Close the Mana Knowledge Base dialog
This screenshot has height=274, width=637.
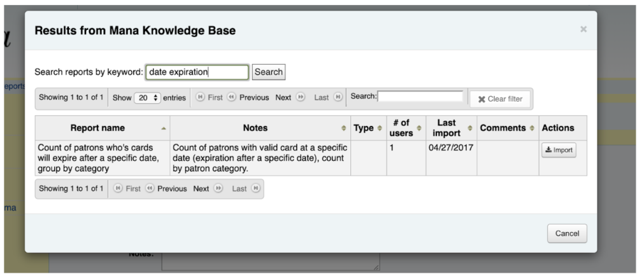click(x=583, y=29)
